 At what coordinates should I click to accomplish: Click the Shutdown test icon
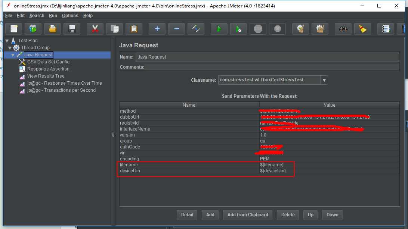pos(277,29)
